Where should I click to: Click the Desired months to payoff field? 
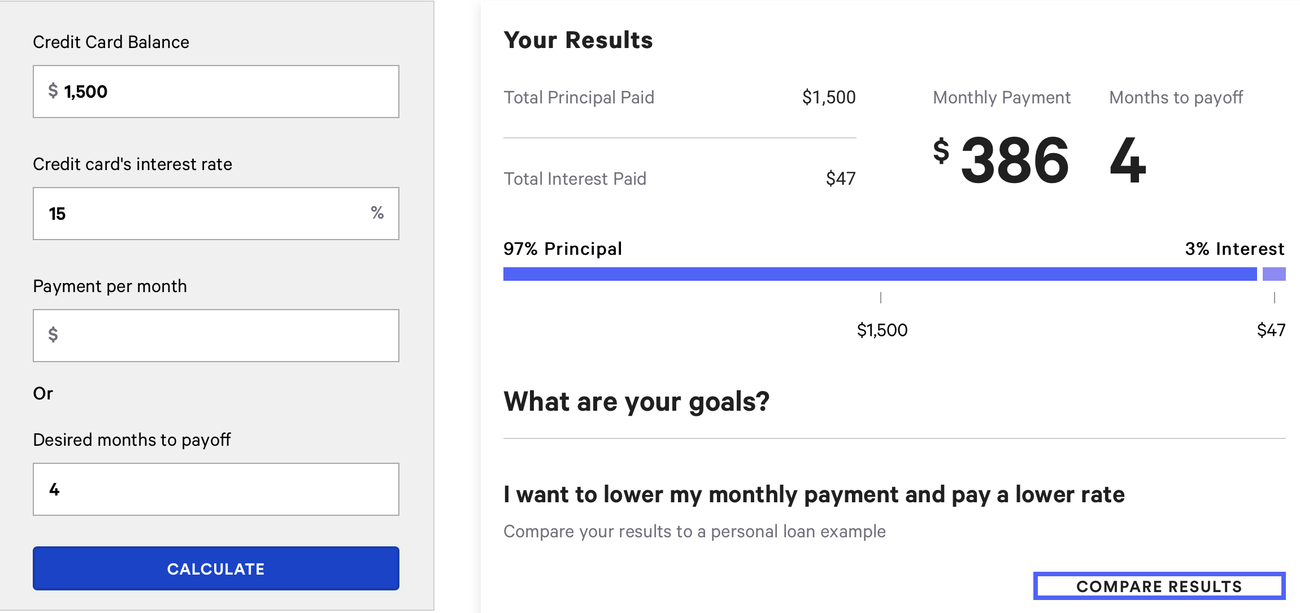click(x=216, y=489)
